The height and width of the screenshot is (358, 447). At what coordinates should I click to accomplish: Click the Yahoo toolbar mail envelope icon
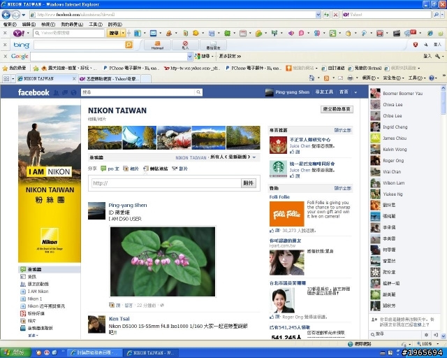(x=153, y=34)
